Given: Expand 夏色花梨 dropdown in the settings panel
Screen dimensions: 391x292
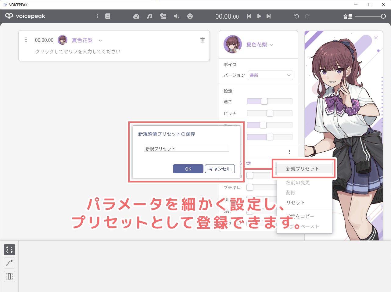Looking at the screenshot, I should coord(271,45).
